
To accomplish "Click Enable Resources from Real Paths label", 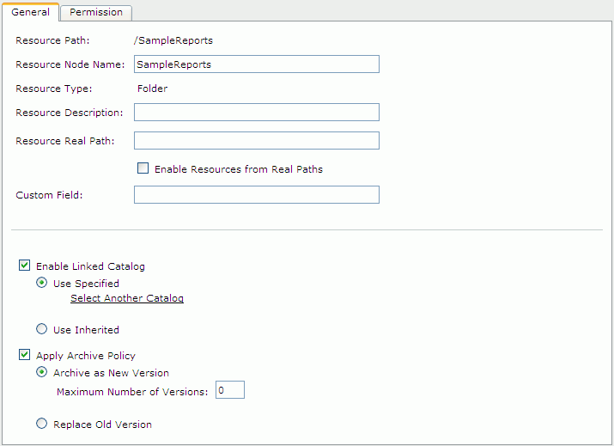I will (239, 169).
